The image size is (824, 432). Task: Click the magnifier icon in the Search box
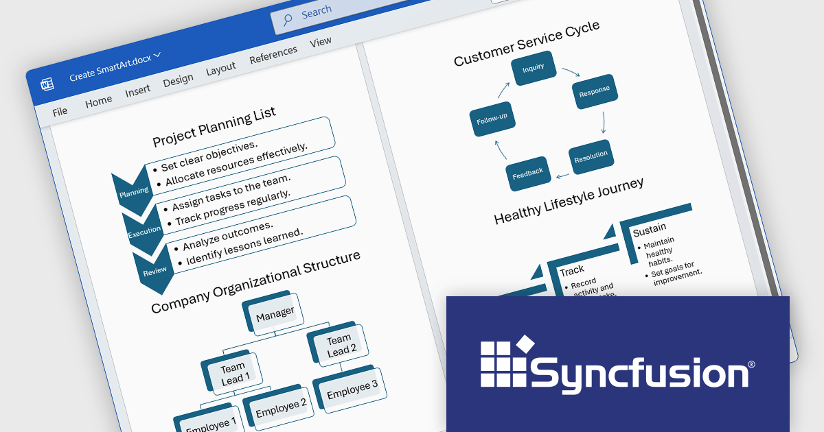coord(288,19)
